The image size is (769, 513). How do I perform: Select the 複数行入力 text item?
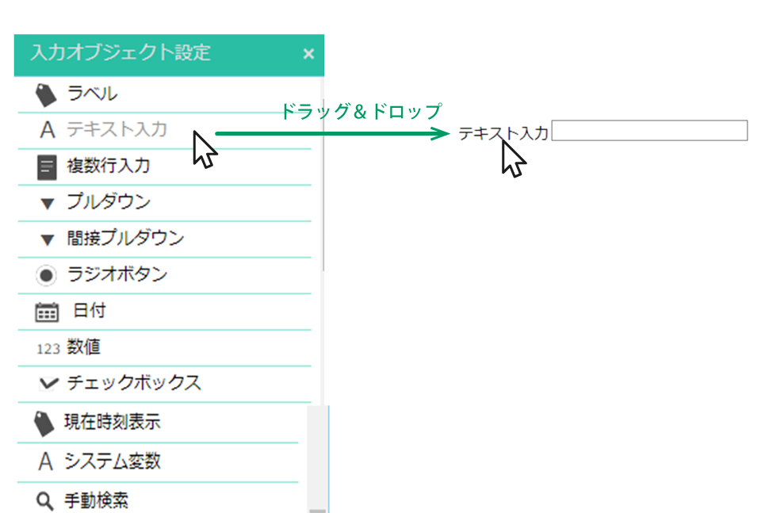coord(109,166)
